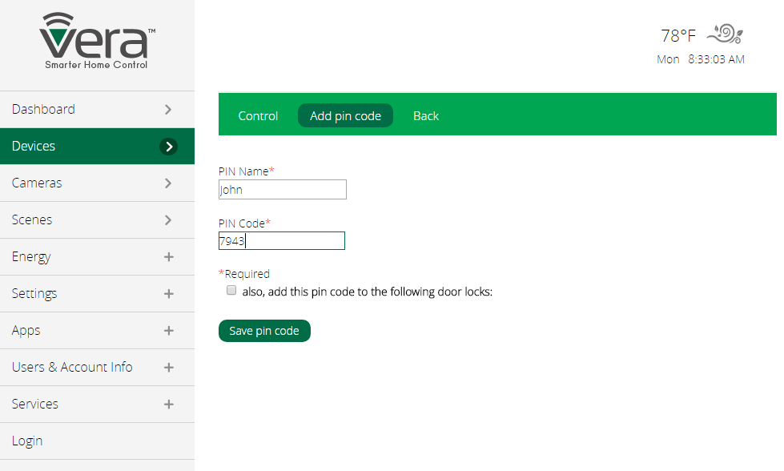Click the Cameras chevron arrow

pyautogui.click(x=168, y=183)
